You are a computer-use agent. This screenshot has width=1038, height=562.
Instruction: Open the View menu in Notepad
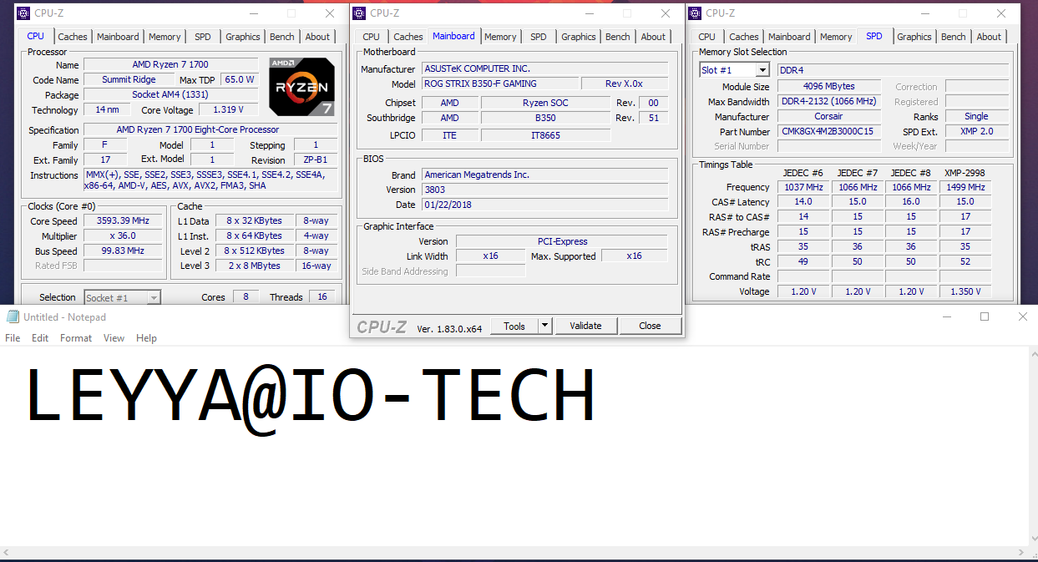(114, 338)
